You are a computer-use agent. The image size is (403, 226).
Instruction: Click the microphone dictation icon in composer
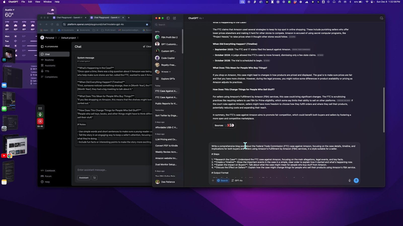tap(349, 181)
